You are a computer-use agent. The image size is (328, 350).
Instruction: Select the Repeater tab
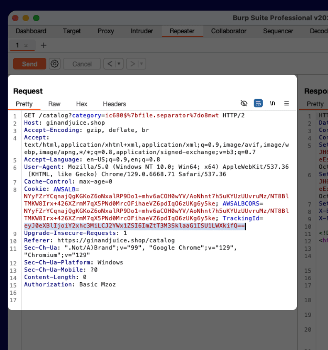182,31
